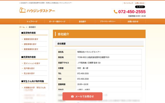Click the ホーム breadcrumb link
Viewport: 165px width, 103px height.
(x=22, y=27)
